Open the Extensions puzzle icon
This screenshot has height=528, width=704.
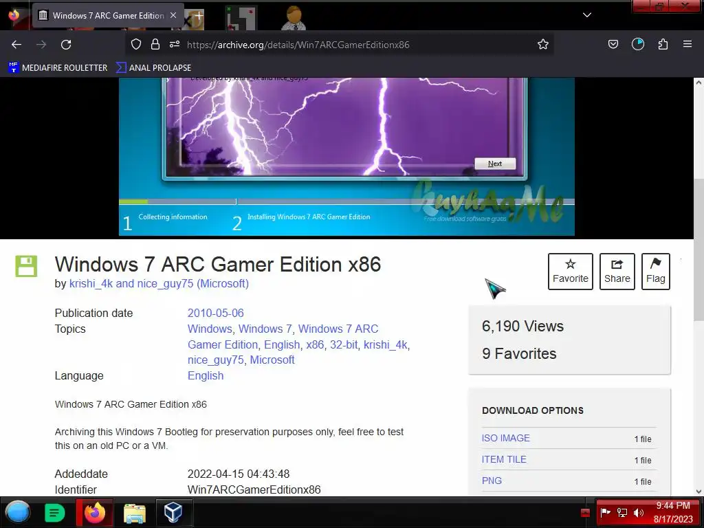click(663, 44)
